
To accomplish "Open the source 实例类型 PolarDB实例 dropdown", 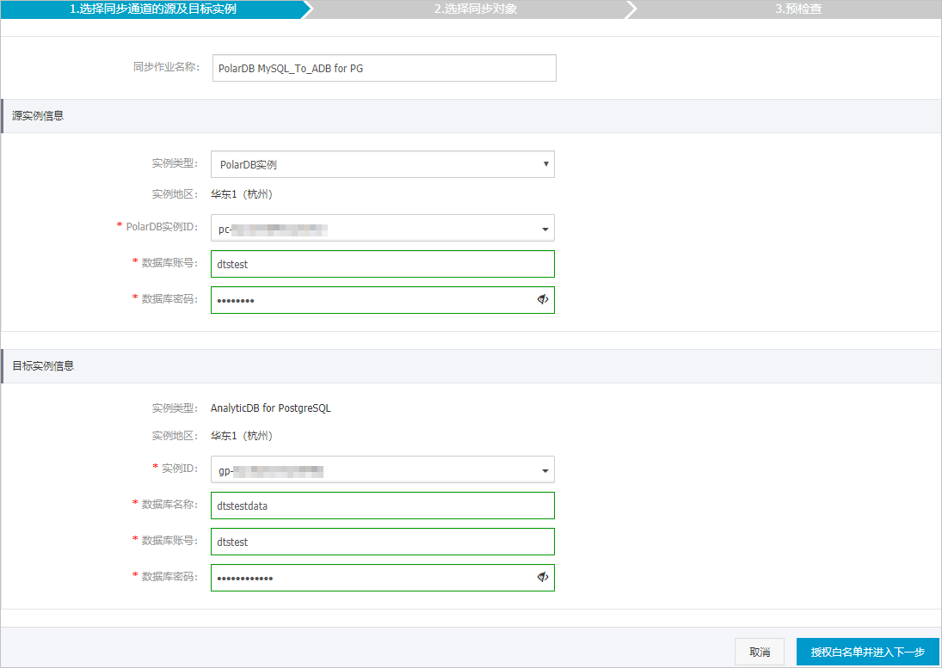I will tap(383, 164).
